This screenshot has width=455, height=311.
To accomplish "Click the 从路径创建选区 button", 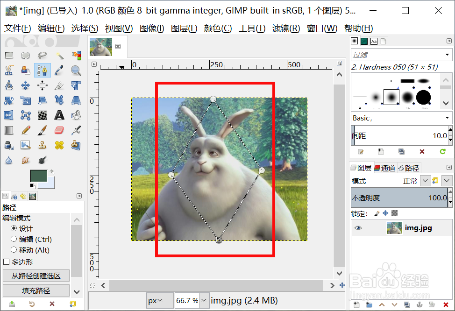I will point(36,276).
